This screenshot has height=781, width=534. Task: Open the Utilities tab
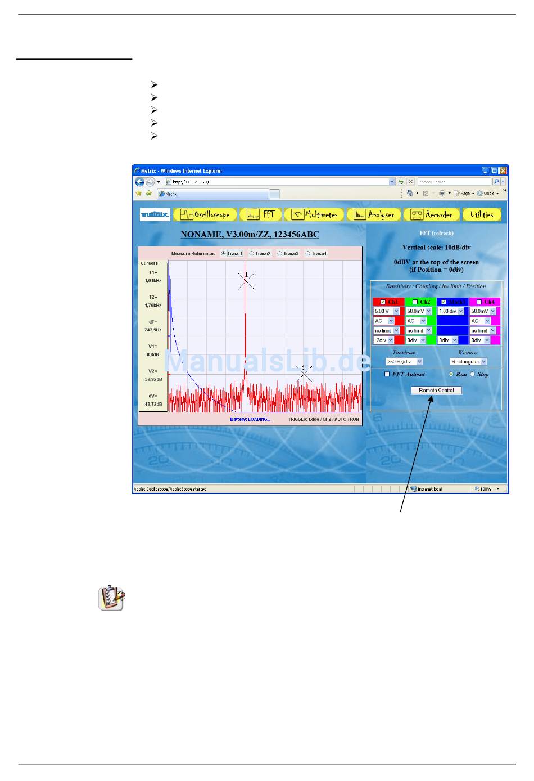tap(481, 214)
